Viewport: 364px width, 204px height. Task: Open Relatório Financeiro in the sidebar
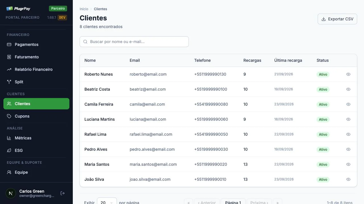[36, 69]
